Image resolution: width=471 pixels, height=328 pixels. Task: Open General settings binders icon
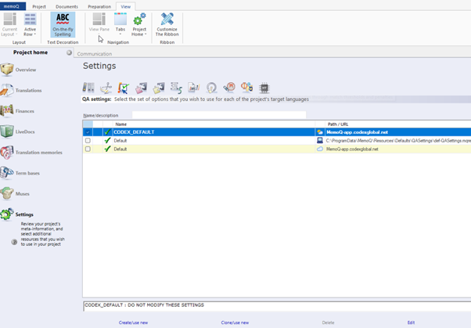88,88
